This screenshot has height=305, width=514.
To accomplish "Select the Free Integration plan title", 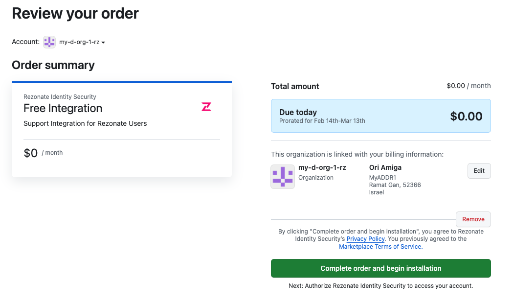I will tap(63, 108).
